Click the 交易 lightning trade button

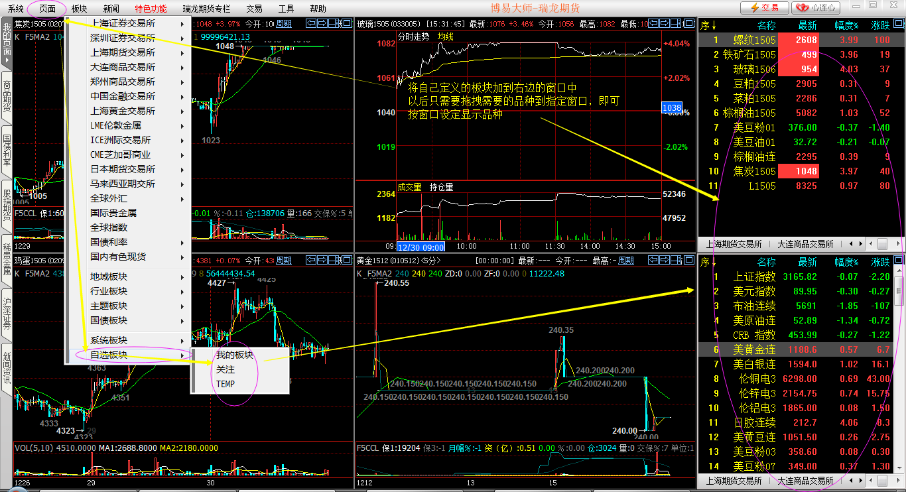(765, 8)
